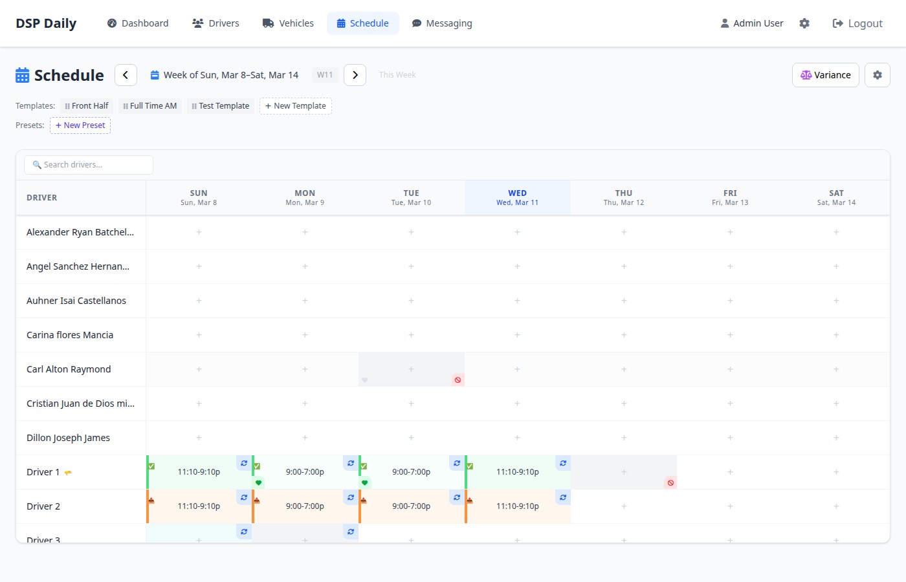Viewport: 906px width, 582px height.
Task: Open the Drivers tab in the navigation
Action: point(215,23)
